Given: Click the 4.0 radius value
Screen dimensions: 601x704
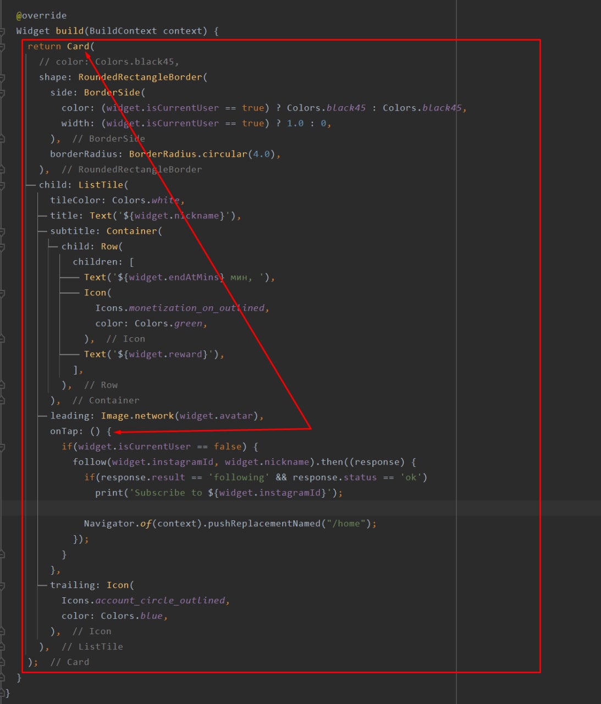Looking at the screenshot, I should tap(261, 154).
